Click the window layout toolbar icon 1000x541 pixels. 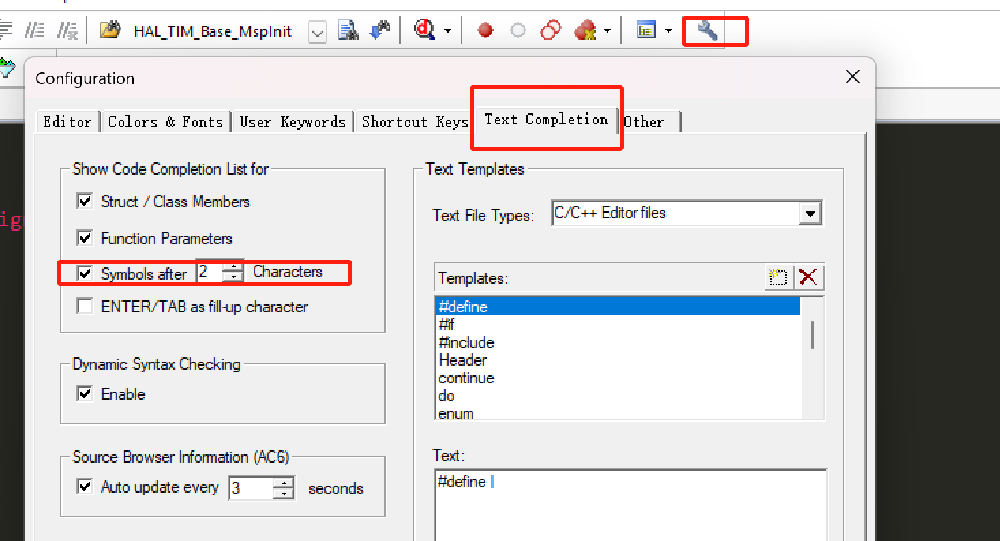click(x=646, y=30)
